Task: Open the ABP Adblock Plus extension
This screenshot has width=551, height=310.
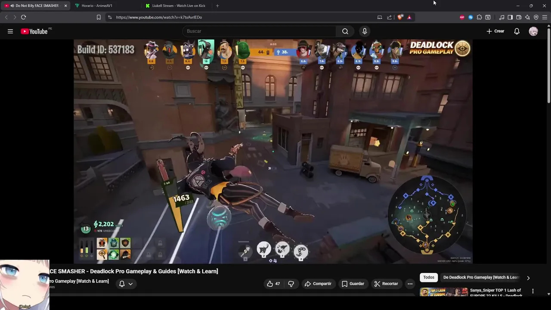Action: pos(462,17)
